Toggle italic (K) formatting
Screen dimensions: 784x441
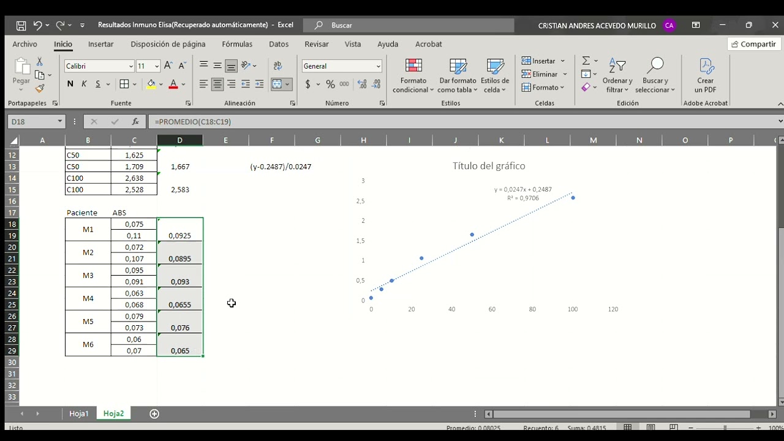pyautogui.click(x=84, y=84)
